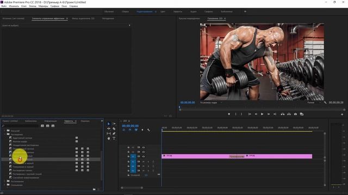Click the Lift button
This screenshot has width=348, height=195.
point(283,114)
